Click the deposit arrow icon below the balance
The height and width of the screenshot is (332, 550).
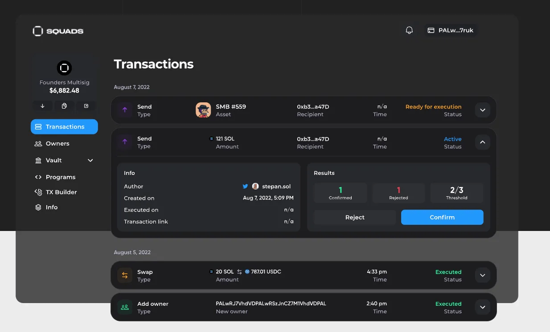[x=42, y=106]
